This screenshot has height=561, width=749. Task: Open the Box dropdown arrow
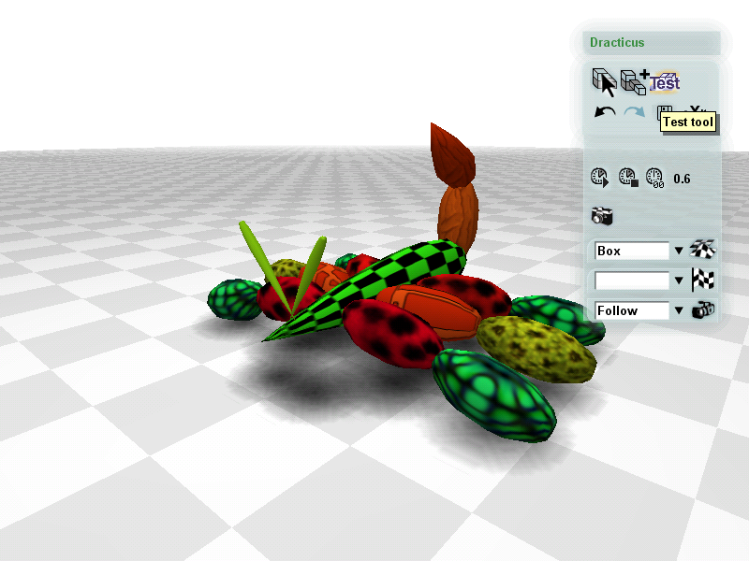click(x=679, y=251)
